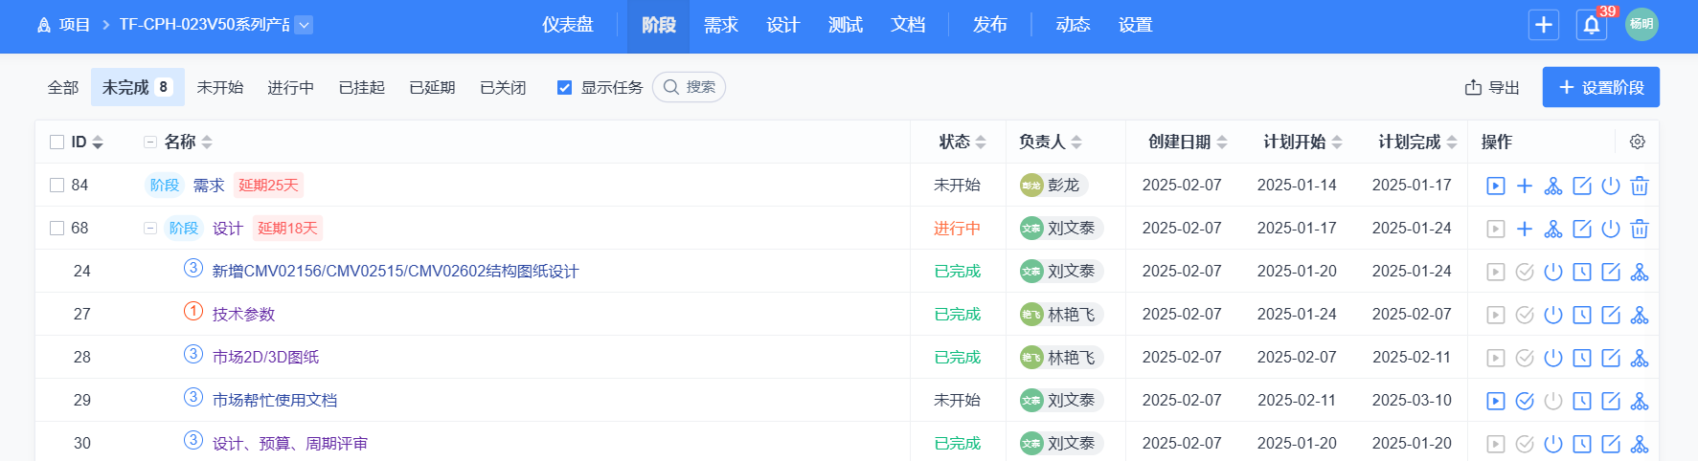Switch to the 仪表盘 navigation tab

(x=568, y=25)
